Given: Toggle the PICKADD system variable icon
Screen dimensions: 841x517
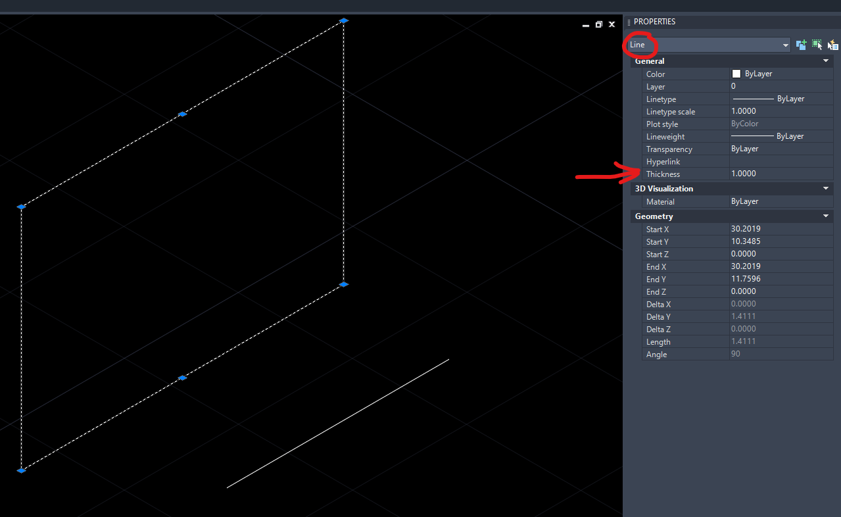Looking at the screenshot, I should (801, 44).
